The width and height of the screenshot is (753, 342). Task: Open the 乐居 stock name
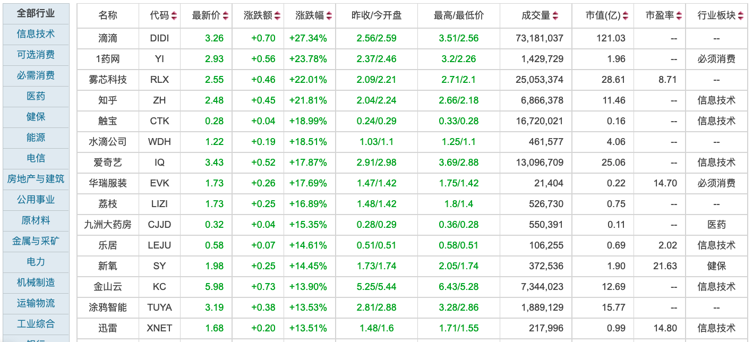point(108,245)
